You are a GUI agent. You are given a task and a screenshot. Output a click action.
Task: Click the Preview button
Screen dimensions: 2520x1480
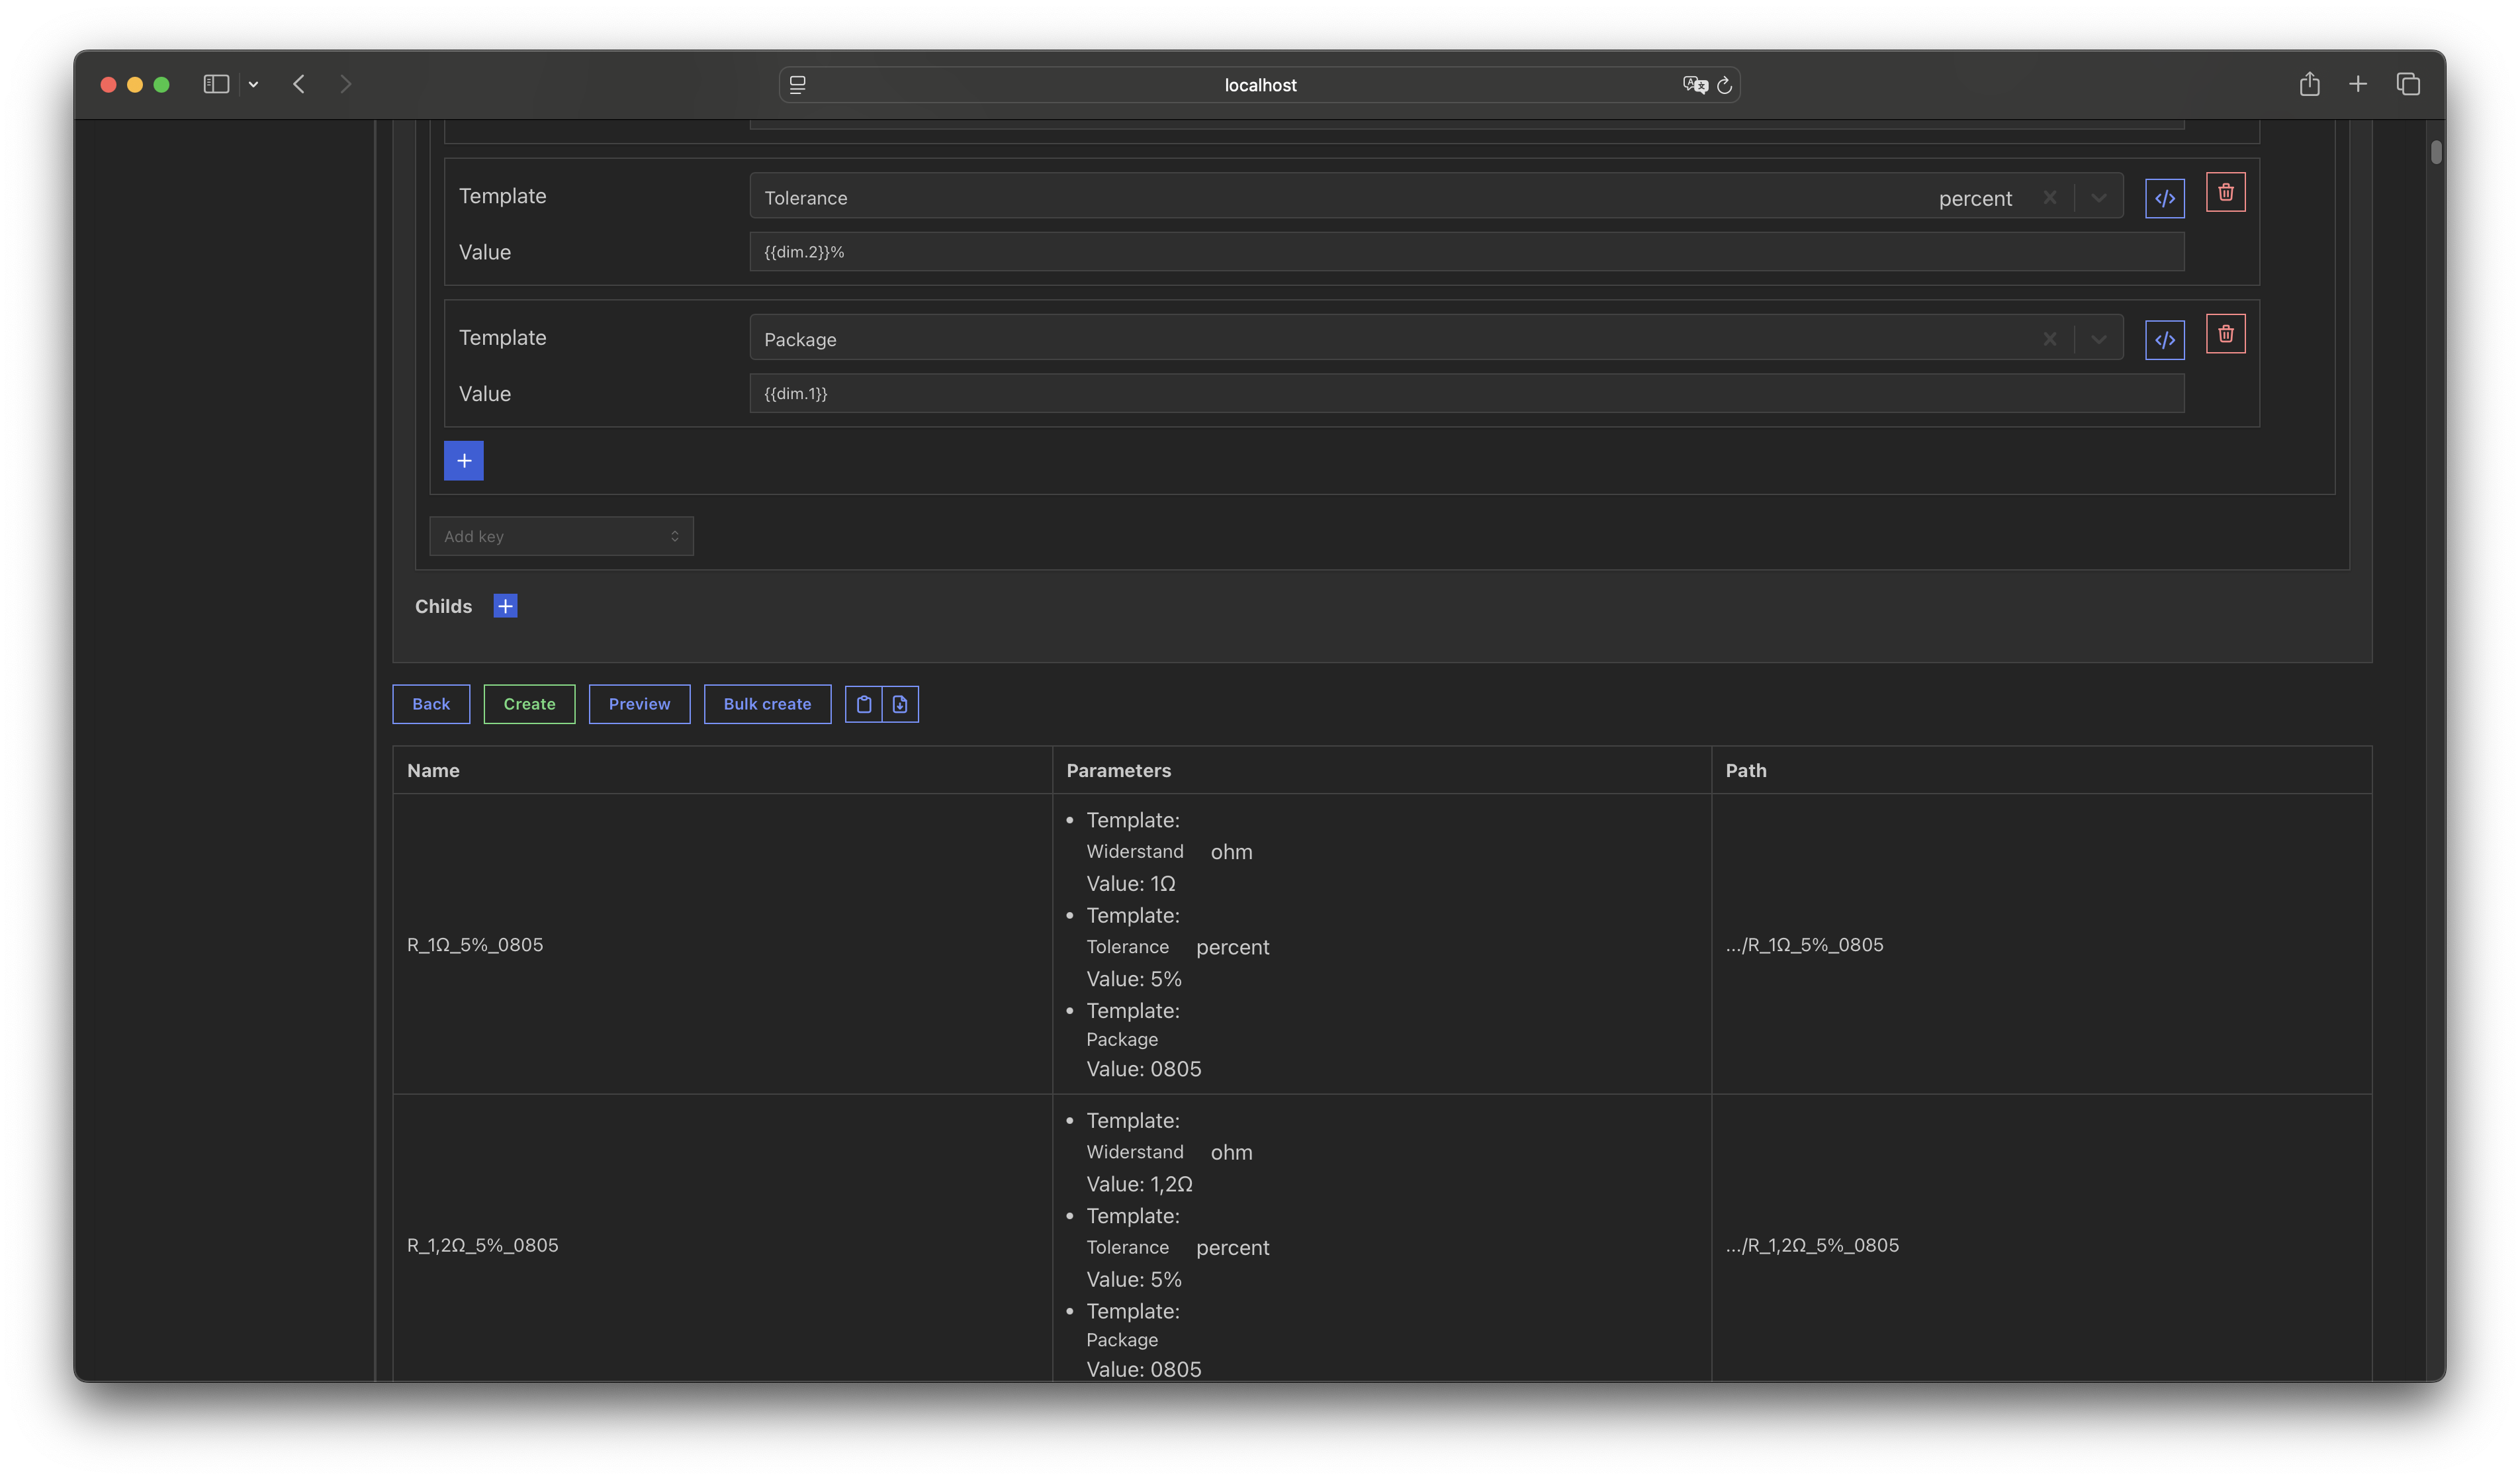coord(639,704)
